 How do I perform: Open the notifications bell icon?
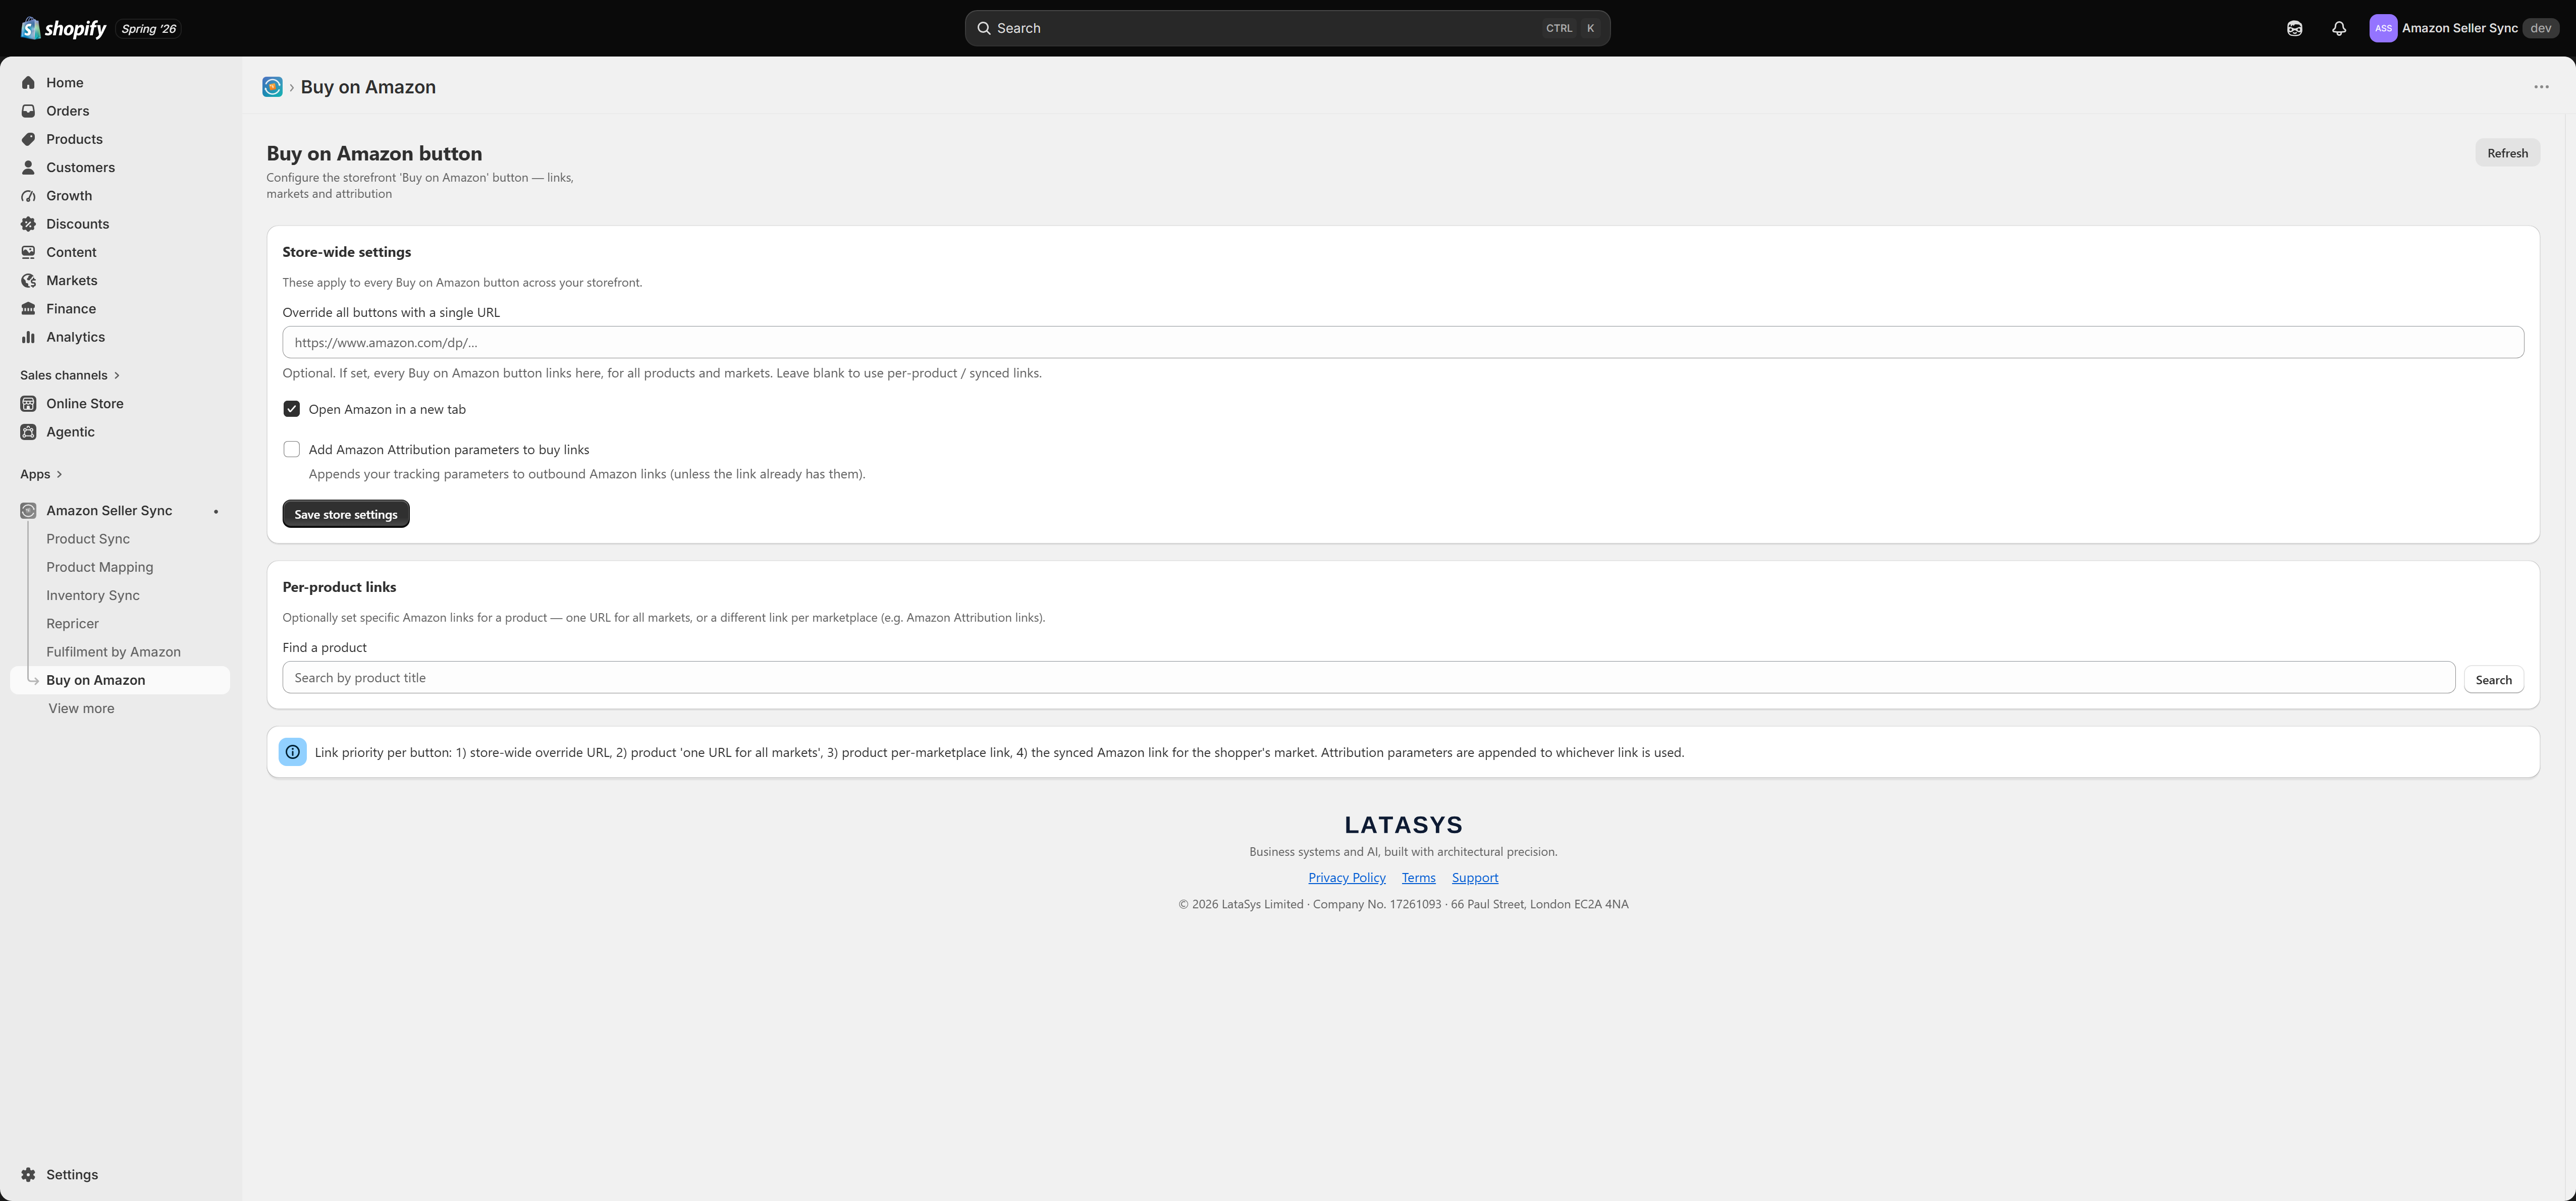pyautogui.click(x=2338, y=28)
